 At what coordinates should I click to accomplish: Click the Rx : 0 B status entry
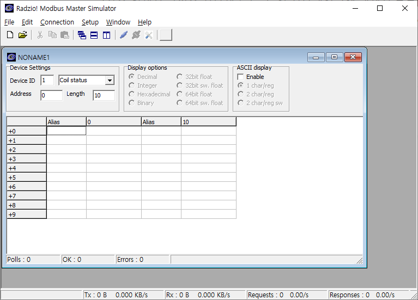(205, 295)
